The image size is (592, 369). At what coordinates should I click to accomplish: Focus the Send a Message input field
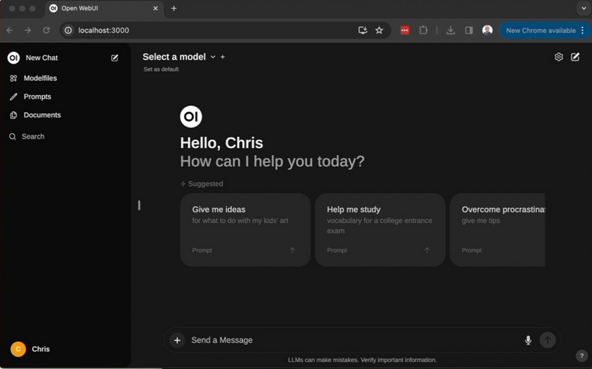tap(353, 340)
